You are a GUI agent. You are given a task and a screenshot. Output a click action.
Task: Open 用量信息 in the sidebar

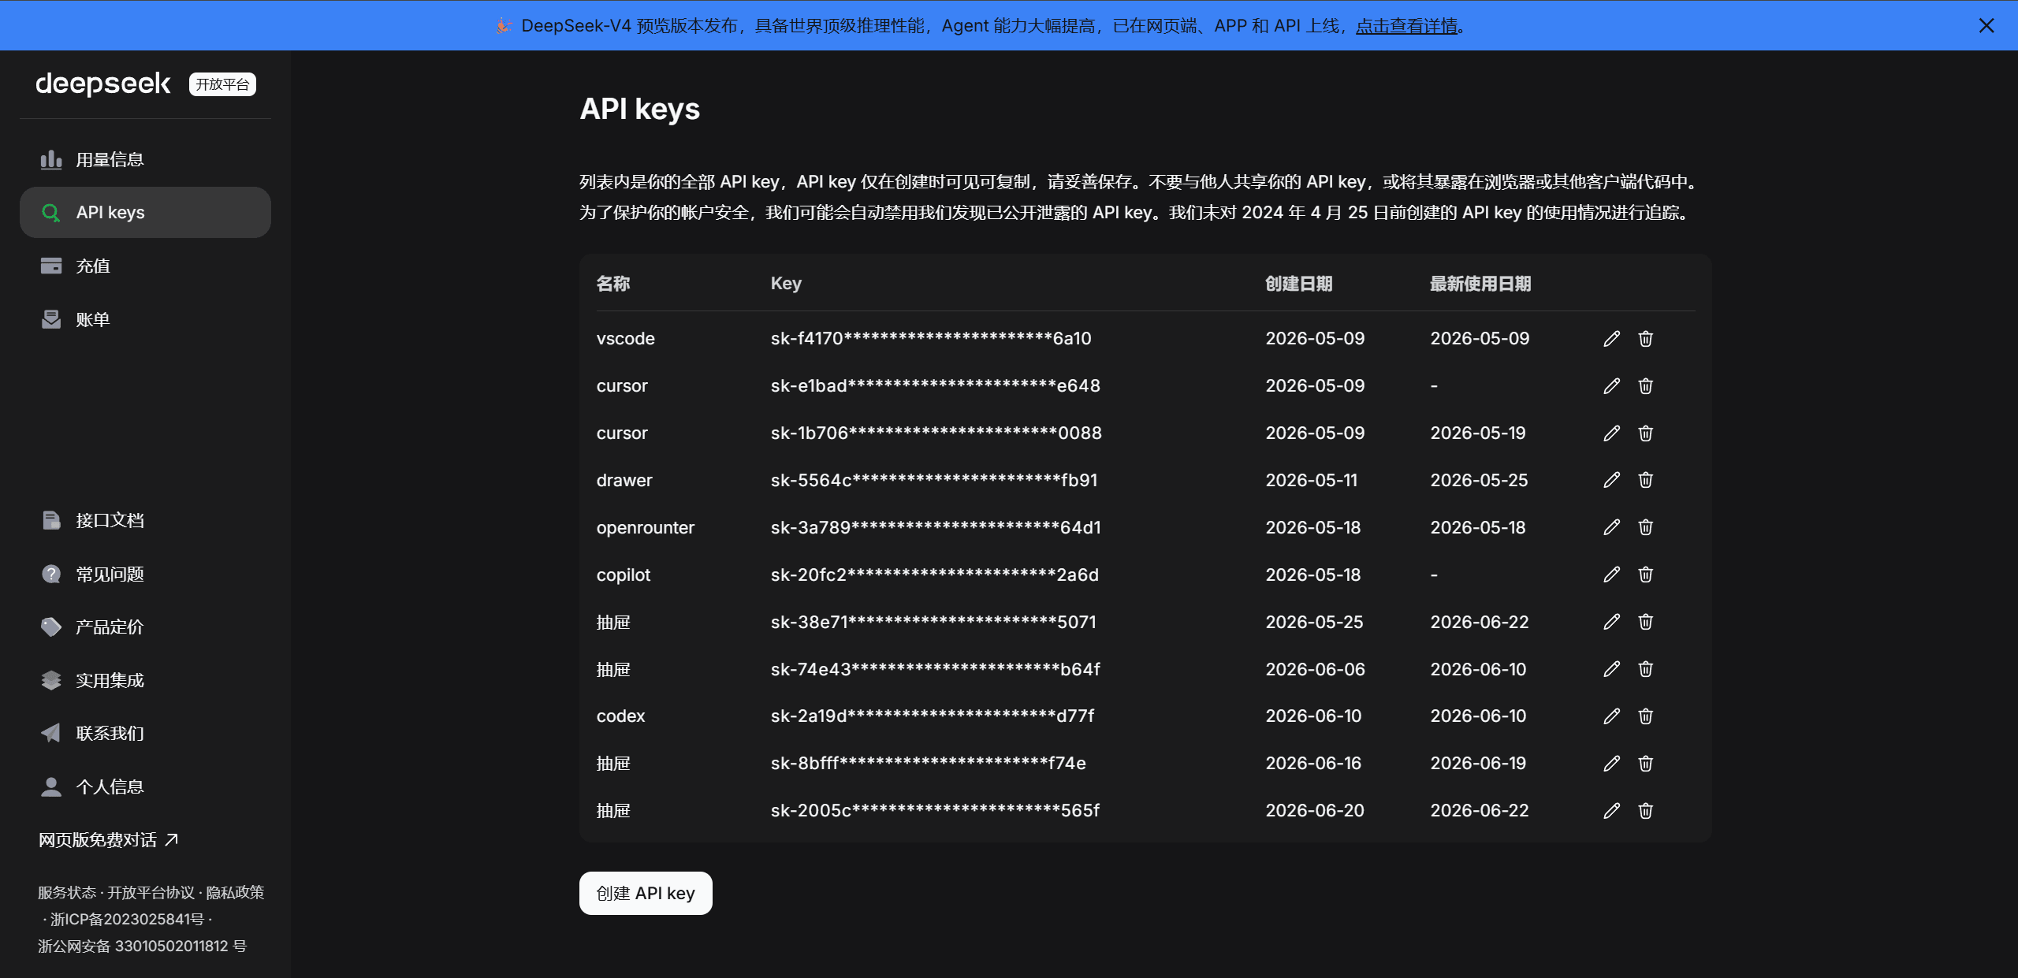(x=145, y=160)
